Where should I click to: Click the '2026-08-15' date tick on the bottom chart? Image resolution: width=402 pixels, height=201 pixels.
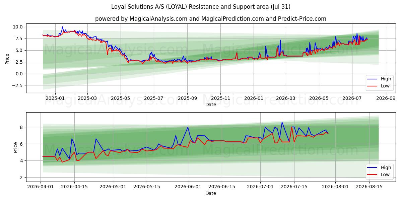point(370,187)
